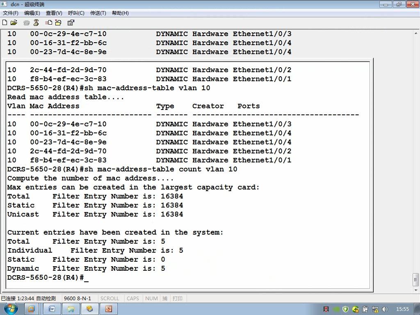
Task: Click the Word icon in the taskbar
Action: click(52, 309)
